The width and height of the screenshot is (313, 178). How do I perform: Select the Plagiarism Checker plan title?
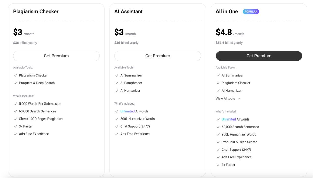click(36, 12)
